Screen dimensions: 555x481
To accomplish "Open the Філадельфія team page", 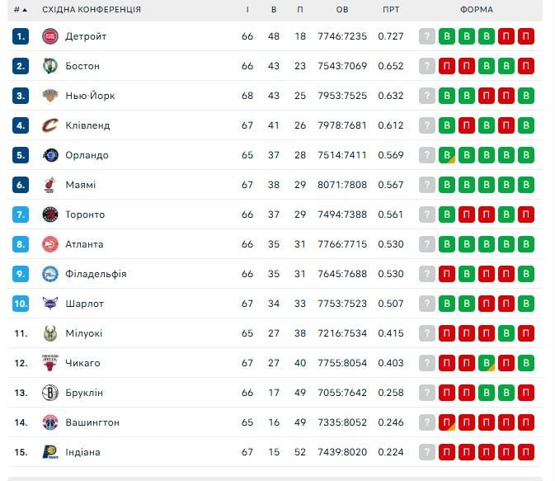I will (96, 274).
